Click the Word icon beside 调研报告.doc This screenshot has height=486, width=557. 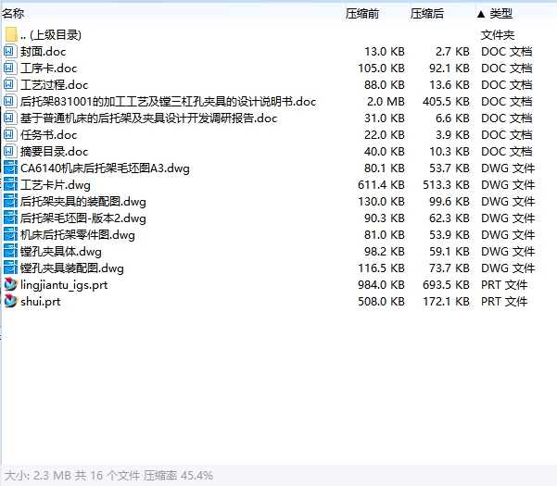pos(9,118)
